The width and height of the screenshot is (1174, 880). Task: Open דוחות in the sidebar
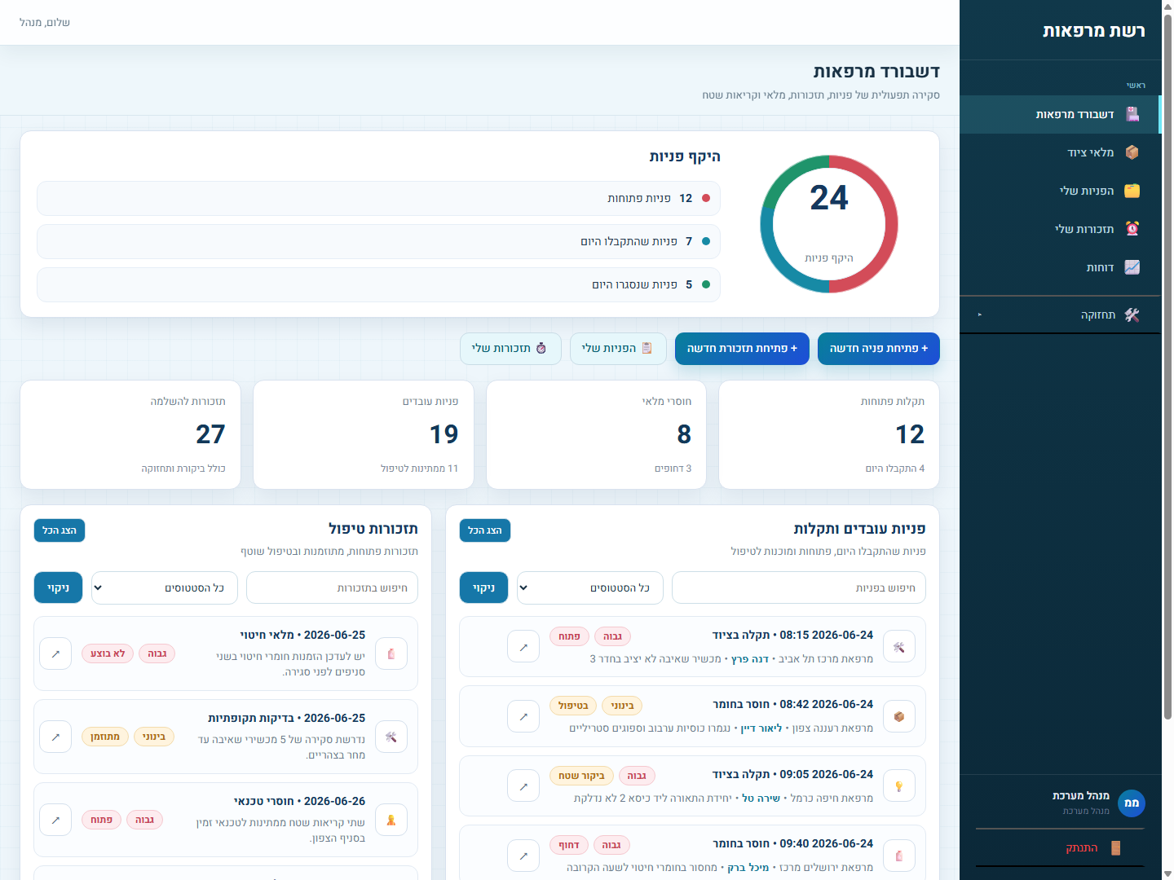coord(1060,267)
